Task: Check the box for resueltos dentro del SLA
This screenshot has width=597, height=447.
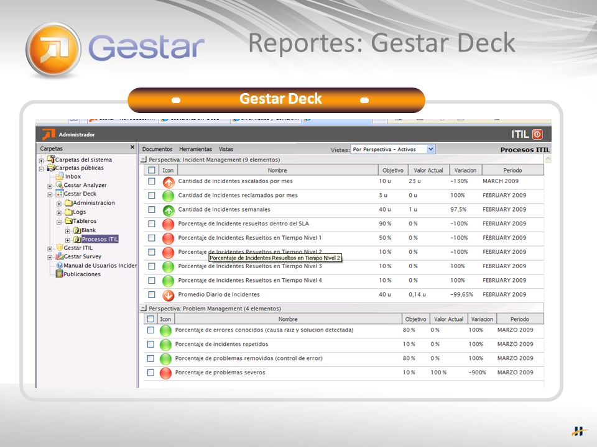Action: pyautogui.click(x=152, y=224)
